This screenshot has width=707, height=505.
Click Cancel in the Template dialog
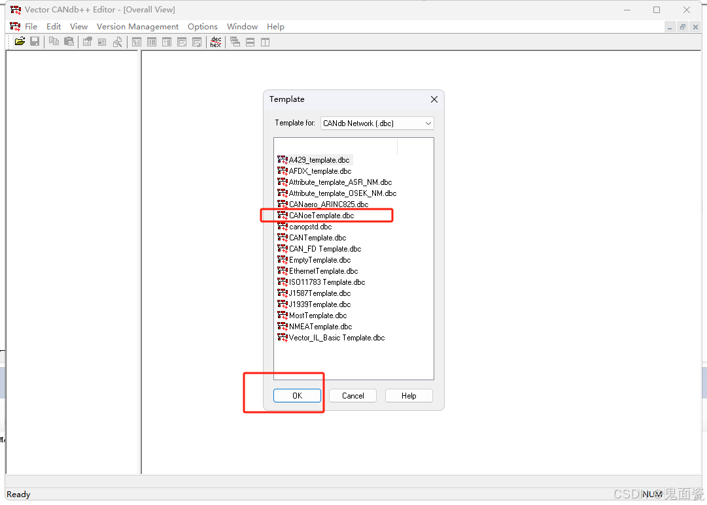[x=353, y=395]
